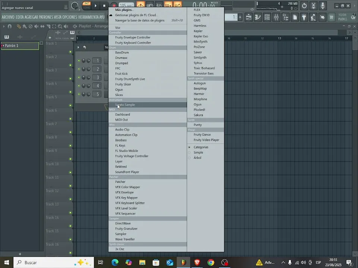Expand the playlist menu arrow by magnet icon
The height and width of the screenshot is (268, 358).
tap(4, 26)
